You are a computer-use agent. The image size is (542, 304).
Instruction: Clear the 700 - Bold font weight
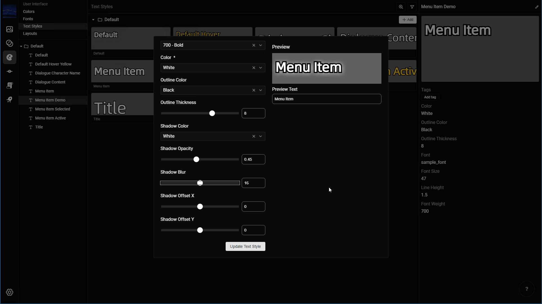(x=254, y=45)
